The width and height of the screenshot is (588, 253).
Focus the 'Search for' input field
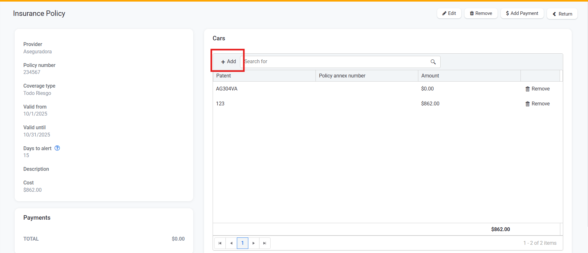pos(334,62)
